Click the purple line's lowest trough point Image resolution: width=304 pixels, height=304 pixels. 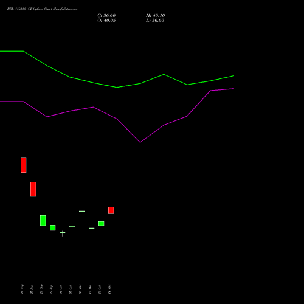pyautogui.click(x=140, y=142)
